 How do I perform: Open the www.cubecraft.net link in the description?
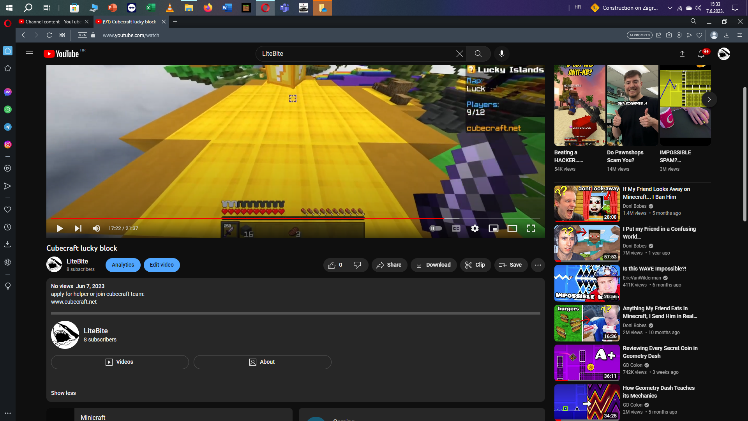click(74, 302)
